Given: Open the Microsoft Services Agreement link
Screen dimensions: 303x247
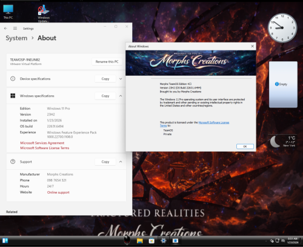Looking at the screenshot, I should point(42,143).
